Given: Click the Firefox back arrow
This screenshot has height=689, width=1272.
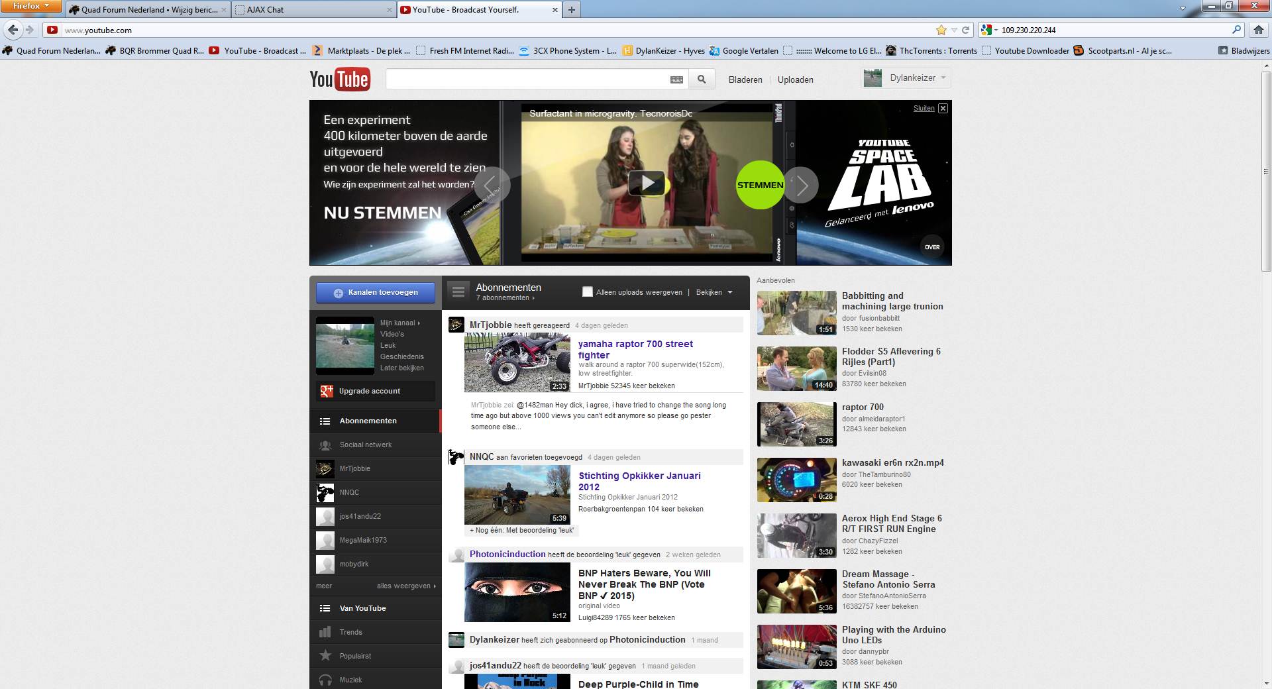Looking at the screenshot, I should coord(13,30).
